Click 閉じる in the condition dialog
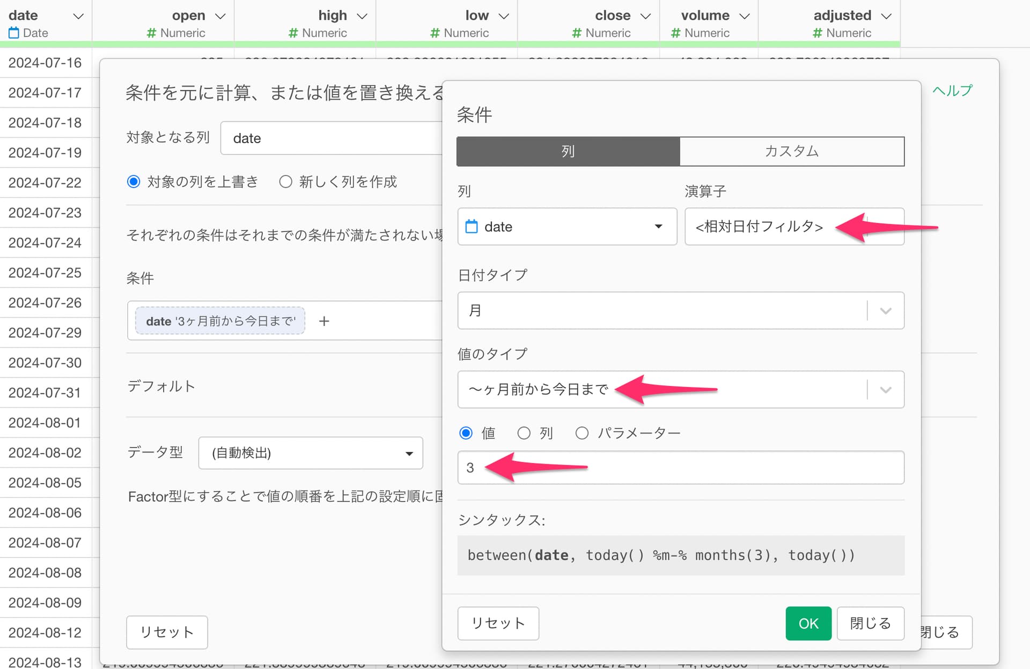 pyautogui.click(x=871, y=623)
